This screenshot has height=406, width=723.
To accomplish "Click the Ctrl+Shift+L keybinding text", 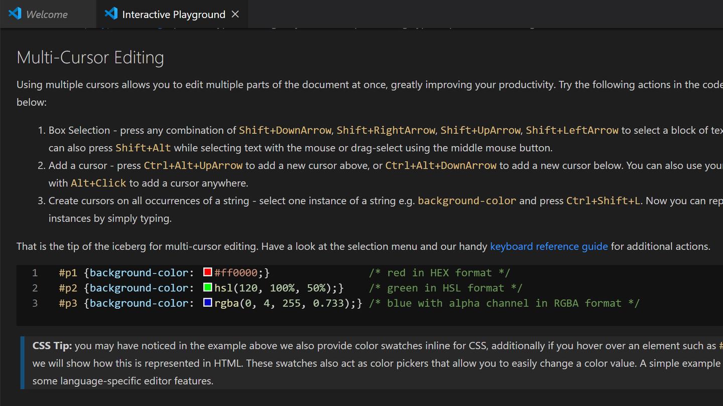I will 603,201.
